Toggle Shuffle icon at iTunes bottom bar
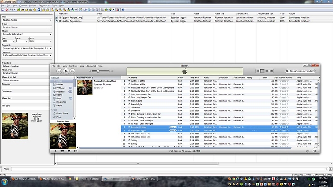Viewport: 333px width, 187px height. click(62, 151)
